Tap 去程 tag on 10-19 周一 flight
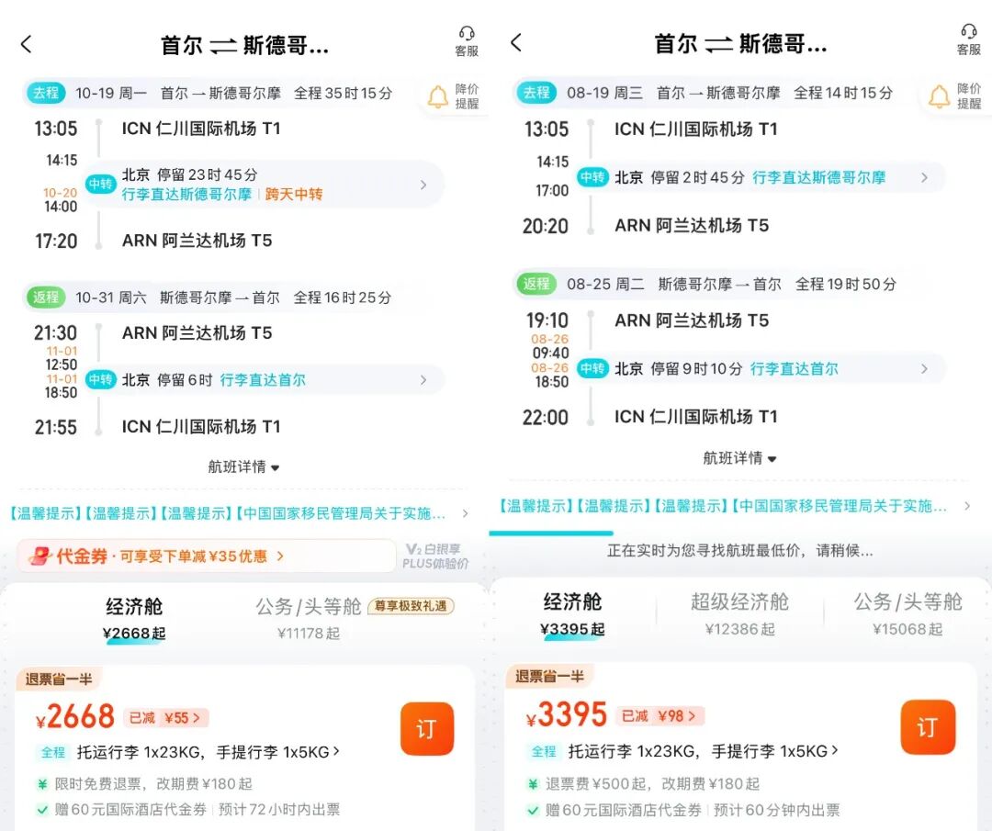Screen dimensions: 992x831 (46, 93)
